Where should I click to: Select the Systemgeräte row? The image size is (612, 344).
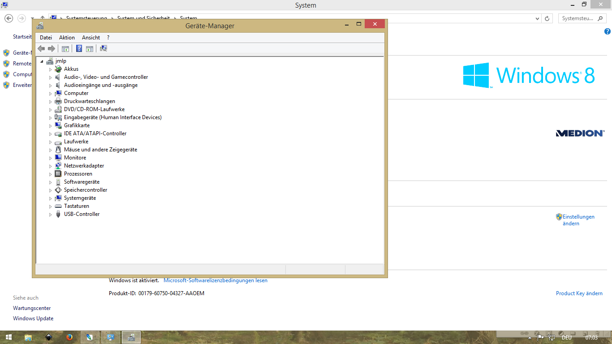point(80,198)
